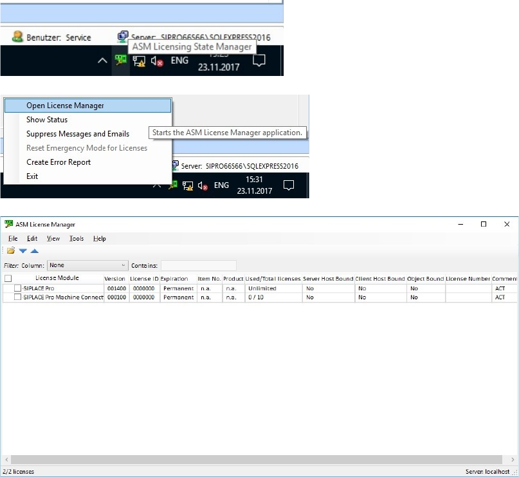This screenshot has width=519, height=477.
Task: Click muted speaker icon in 15:31 taskbar
Action: click(203, 186)
